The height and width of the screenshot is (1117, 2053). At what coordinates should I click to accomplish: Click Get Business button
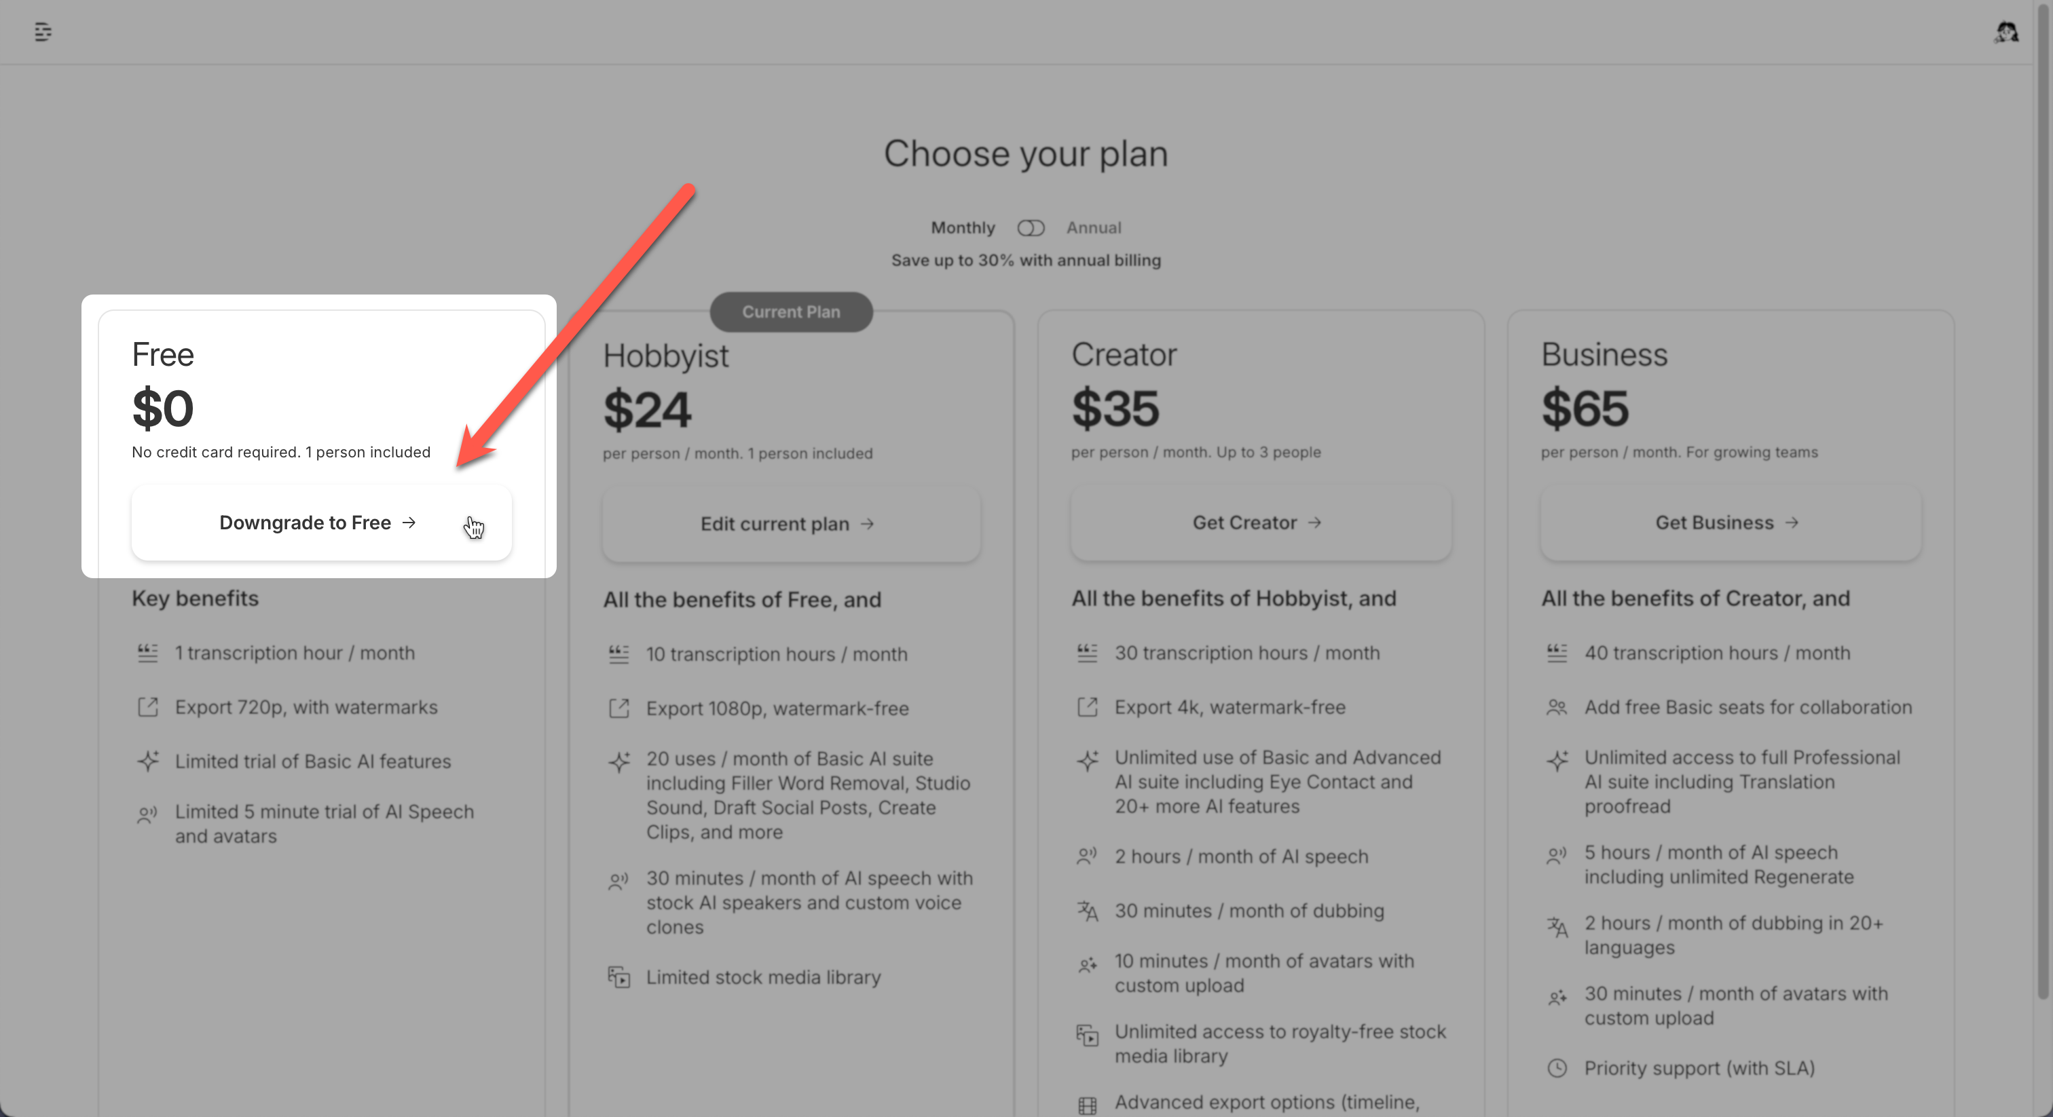click(x=1731, y=523)
